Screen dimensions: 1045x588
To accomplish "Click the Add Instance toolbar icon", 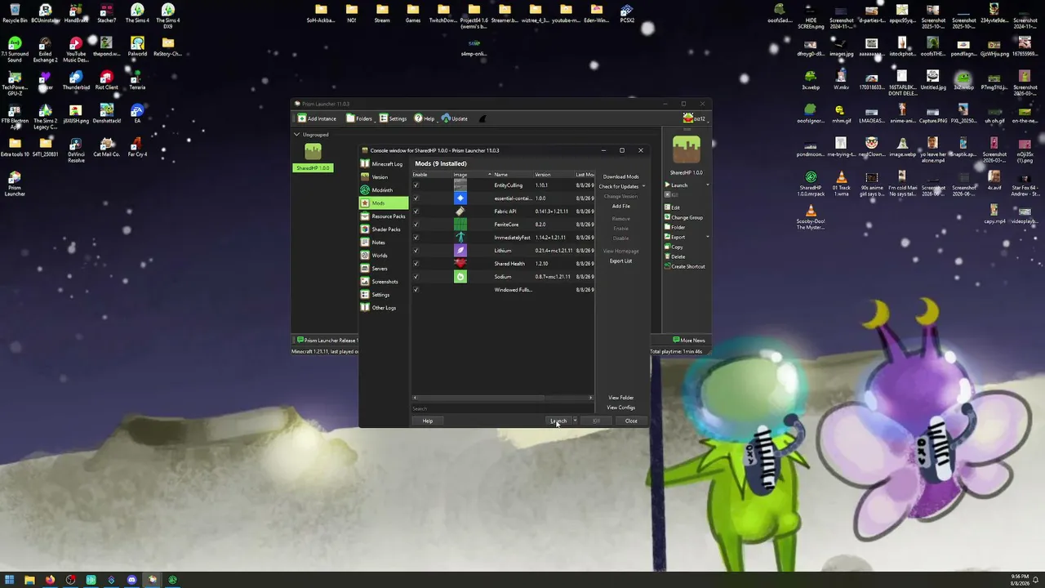I will coord(302,118).
